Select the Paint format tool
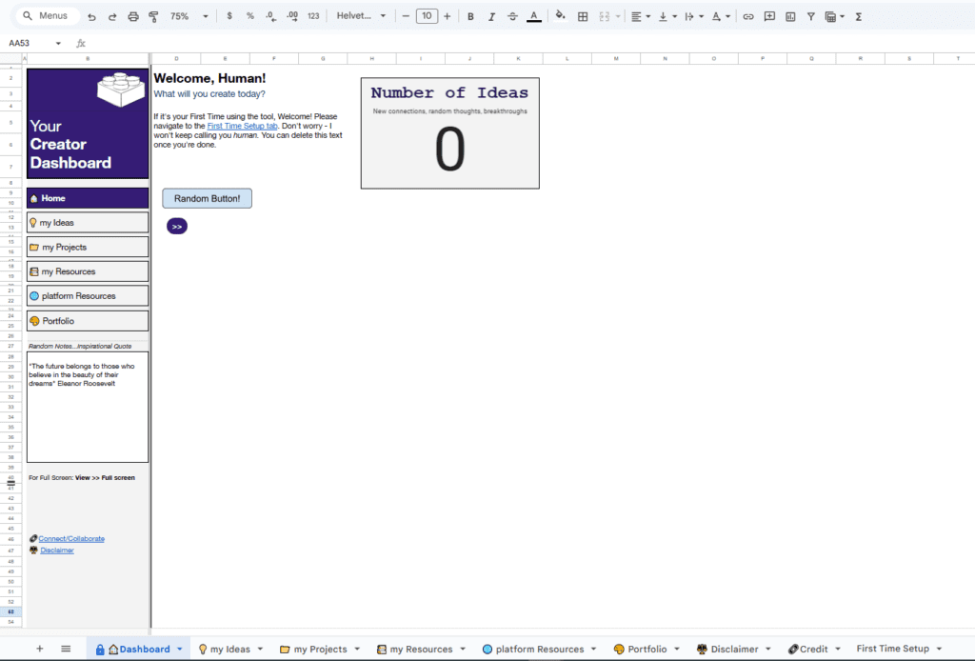975x661 pixels. tap(153, 17)
